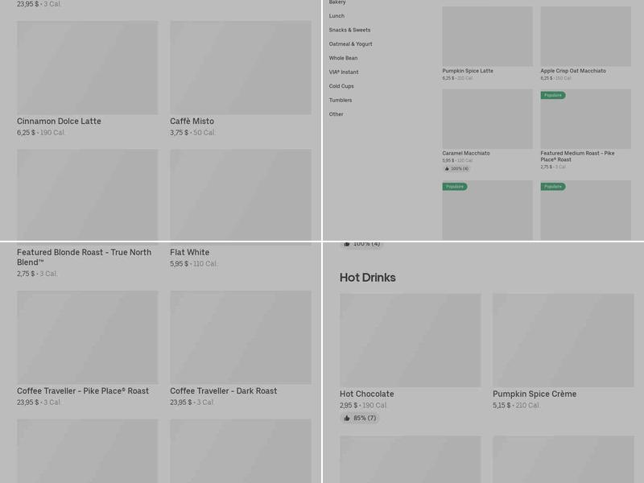Click the thumbs-up icon beside 85% (7)
Viewport: 644px width, 483px height.
click(x=347, y=418)
